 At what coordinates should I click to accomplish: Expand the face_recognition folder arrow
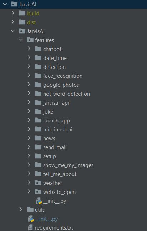pyautogui.click(x=29, y=76)
